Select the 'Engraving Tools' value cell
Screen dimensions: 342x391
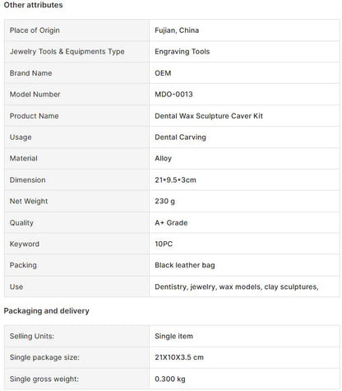coord(244,52)
